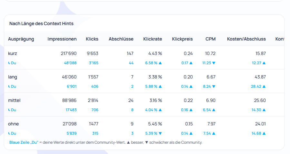Click the impressions value 27'098
This screenshot has height=154, width=290.
pos(70,124)
